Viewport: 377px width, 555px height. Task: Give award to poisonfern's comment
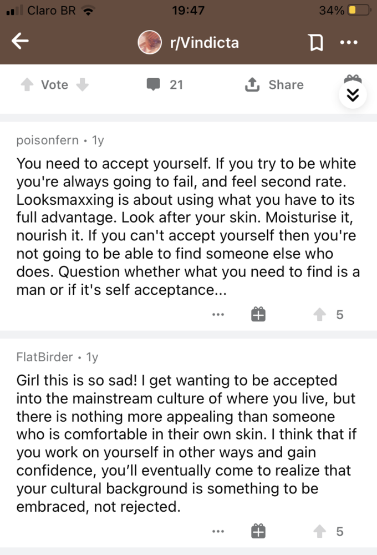(258, 314)
